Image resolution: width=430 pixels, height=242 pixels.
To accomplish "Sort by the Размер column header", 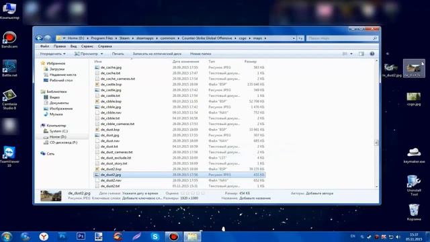I will coord(250,61).
